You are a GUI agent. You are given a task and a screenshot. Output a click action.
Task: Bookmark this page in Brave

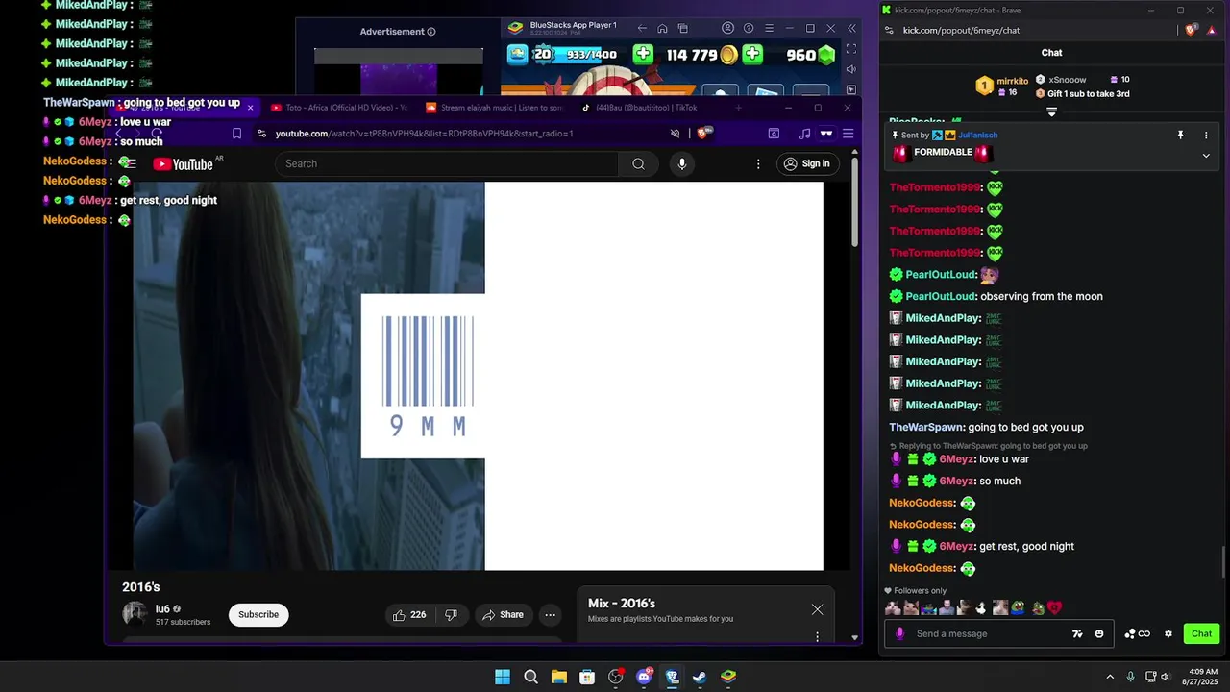236,134
